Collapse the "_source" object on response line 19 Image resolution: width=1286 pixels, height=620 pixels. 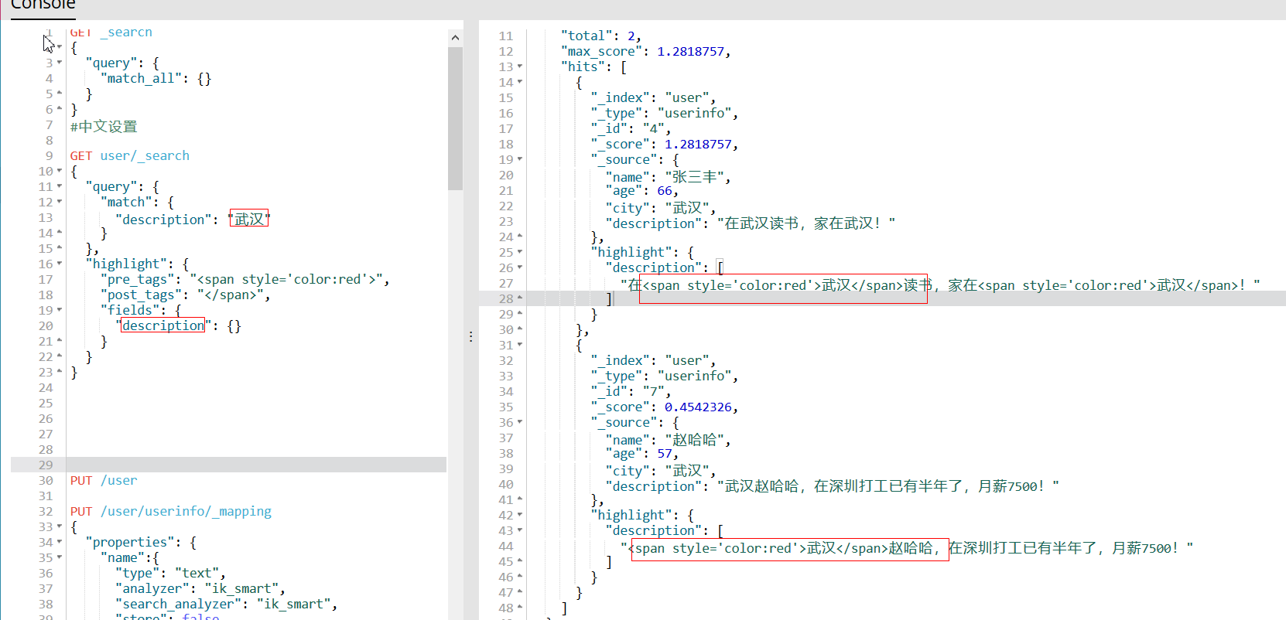pyautogui.click(x=520, y=159)
